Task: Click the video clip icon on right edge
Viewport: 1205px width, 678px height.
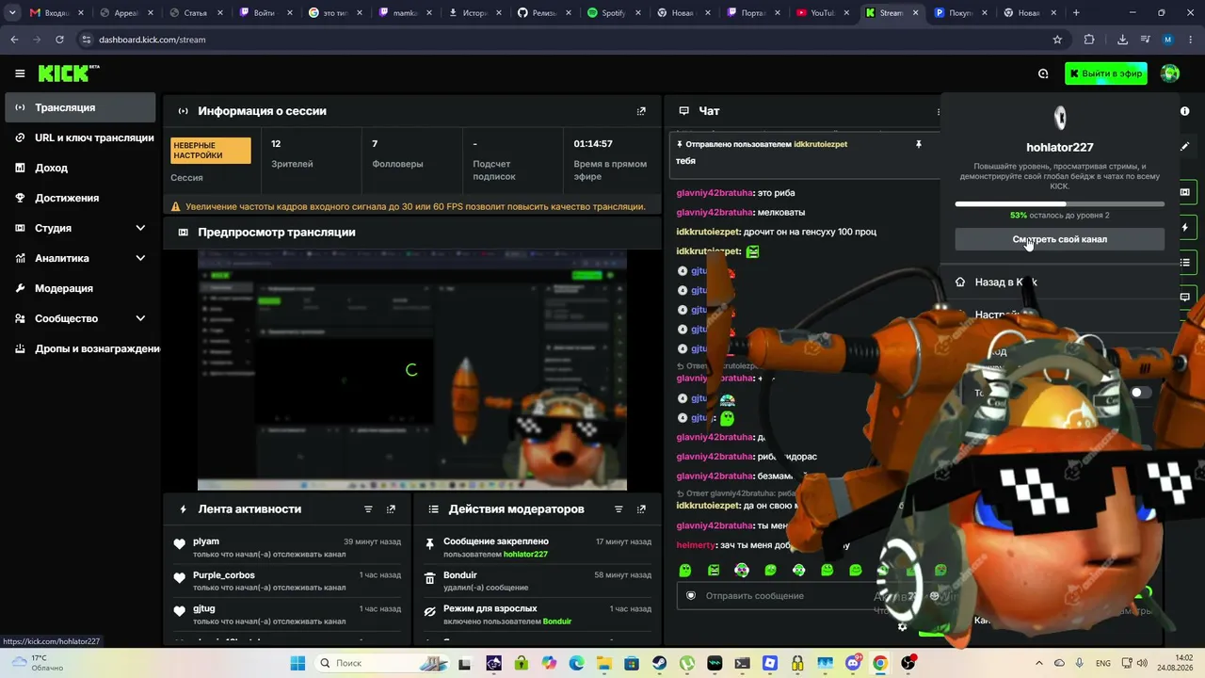Action: tap(1184, 192)
